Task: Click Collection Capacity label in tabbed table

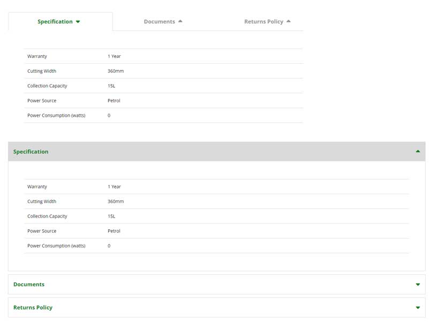Action: coord(47,86)
